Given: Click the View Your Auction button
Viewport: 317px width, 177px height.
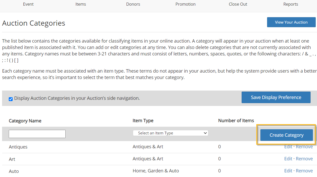Looking at the screenshot, I should [291, 22].
